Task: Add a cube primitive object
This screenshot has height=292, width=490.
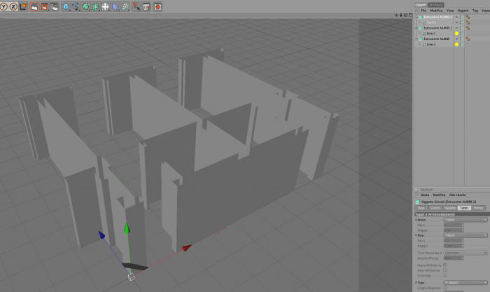Action: [x=66, y=6]
